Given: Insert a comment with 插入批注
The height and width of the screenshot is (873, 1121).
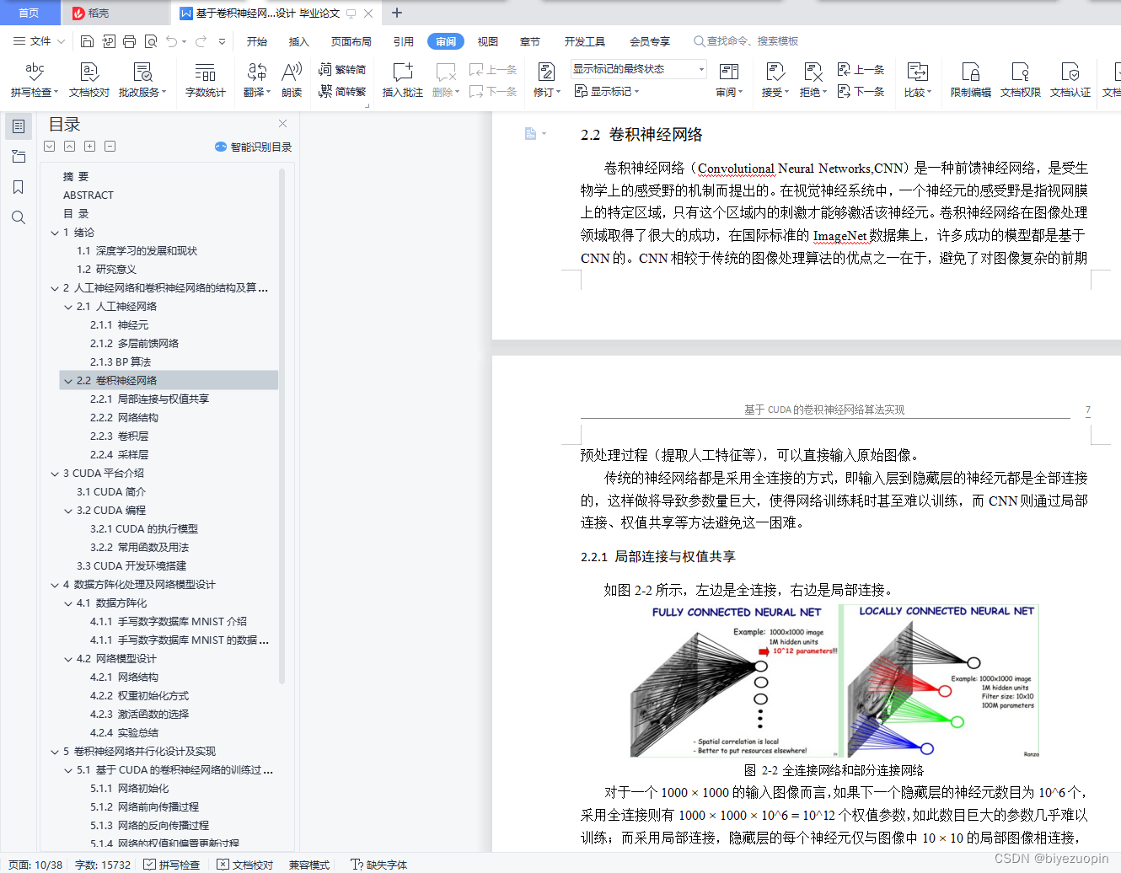Looking at the screenshot, I should 403,80.
